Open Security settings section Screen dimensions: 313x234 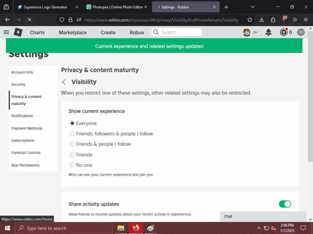(x=18, y=84)
